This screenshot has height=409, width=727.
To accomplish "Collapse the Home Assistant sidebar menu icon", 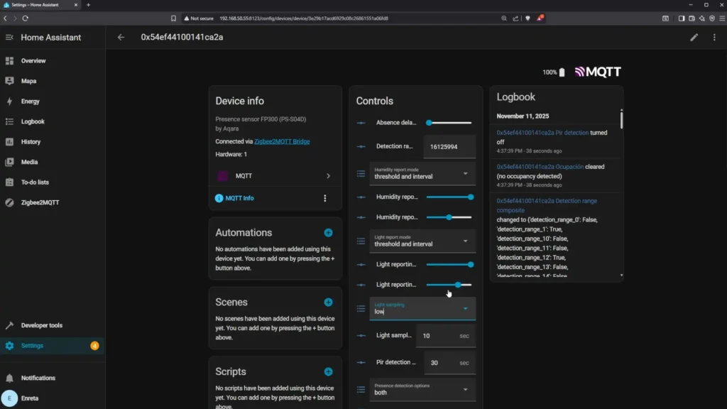I will 9,38.
